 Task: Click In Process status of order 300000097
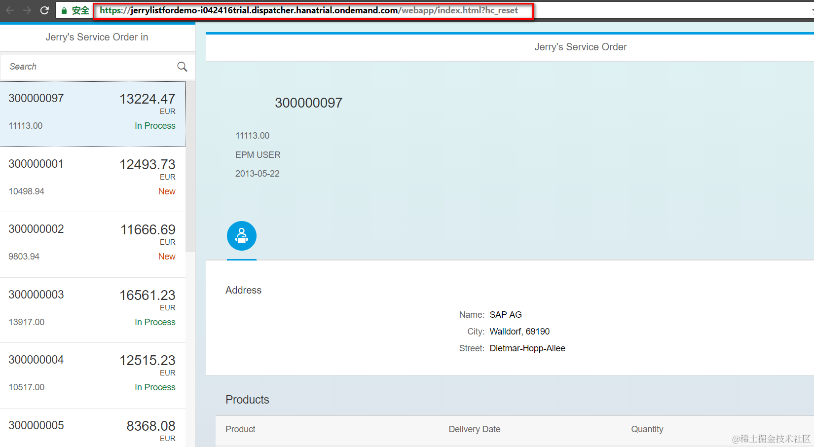155,126
